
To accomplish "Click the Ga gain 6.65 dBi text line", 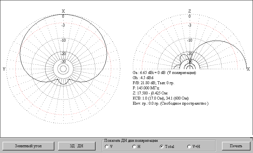I will [x=164, y=73].
